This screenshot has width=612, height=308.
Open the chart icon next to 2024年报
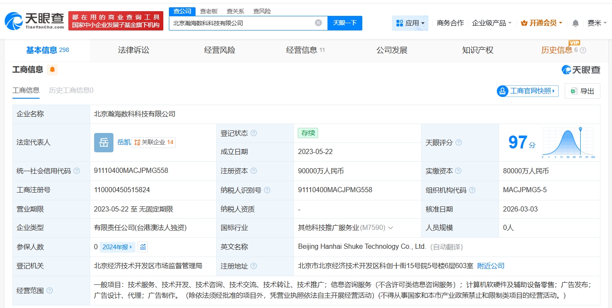(x=143, y=247)
